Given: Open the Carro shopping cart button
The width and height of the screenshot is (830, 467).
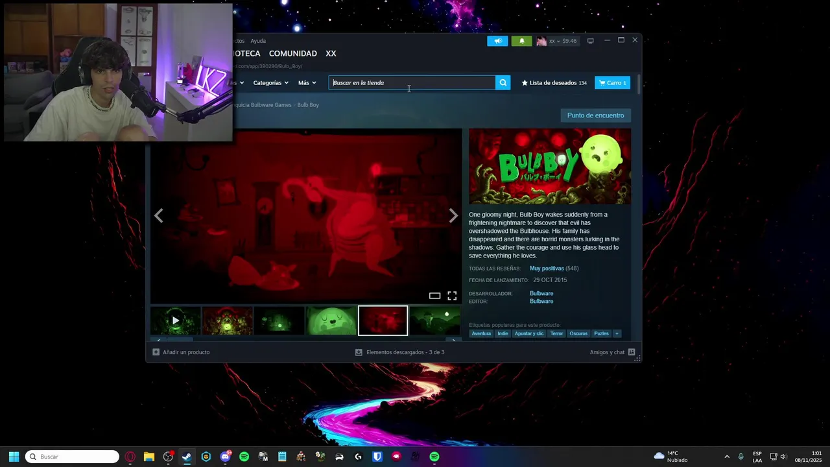Looking at the screenshot, I should pos(612,83).
